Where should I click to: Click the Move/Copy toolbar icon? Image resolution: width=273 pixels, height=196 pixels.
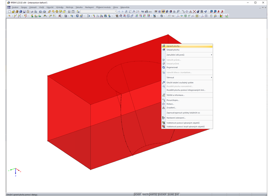(183, 12)
